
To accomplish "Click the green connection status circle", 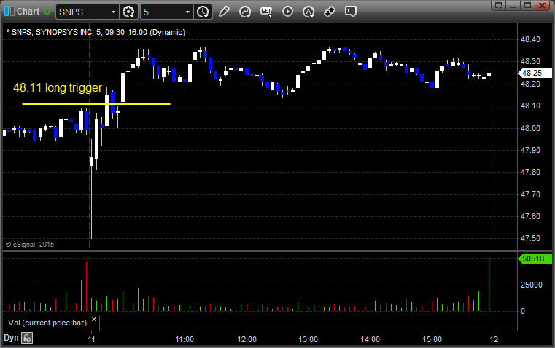I will coord(47,12).
